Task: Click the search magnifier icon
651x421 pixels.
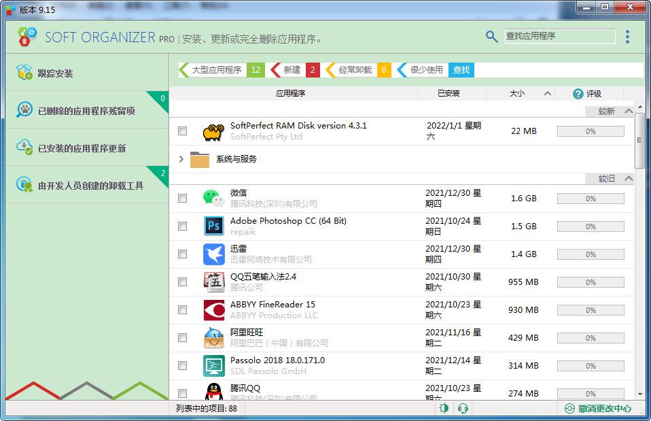Action: (491, 37)
